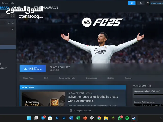The width and height of the screenshot is (163, 122).
Task: Open Task View in taskbar
Action: (36, 118)
